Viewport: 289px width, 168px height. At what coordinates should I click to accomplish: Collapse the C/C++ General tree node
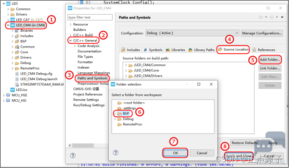[x=70, y=41]
